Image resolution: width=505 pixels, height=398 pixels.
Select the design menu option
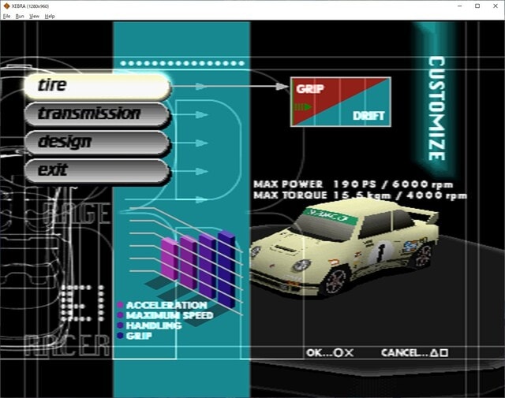point(97,142)
